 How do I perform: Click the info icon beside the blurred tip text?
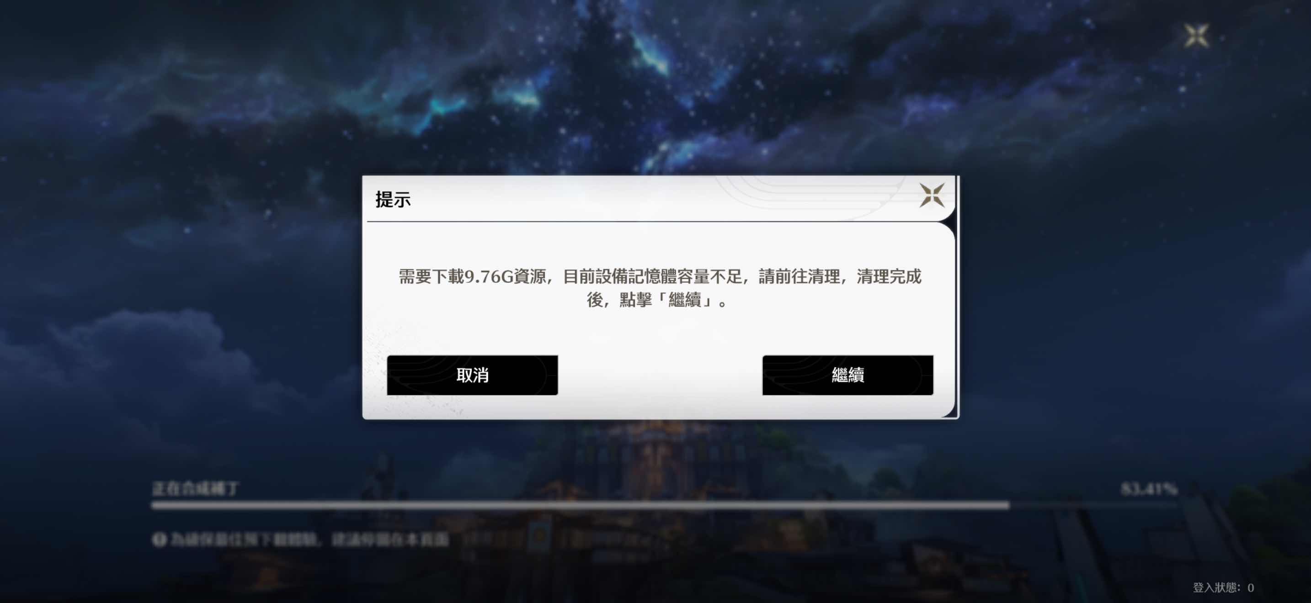159,540
